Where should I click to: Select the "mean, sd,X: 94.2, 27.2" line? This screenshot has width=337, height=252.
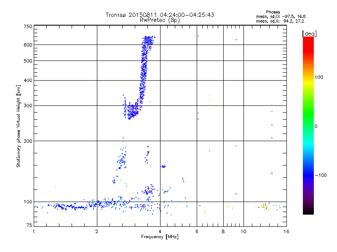click(280, 21)
